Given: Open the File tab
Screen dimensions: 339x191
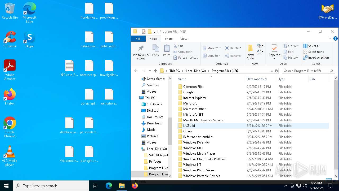Looking at the screenshot, I should (138, 39).
